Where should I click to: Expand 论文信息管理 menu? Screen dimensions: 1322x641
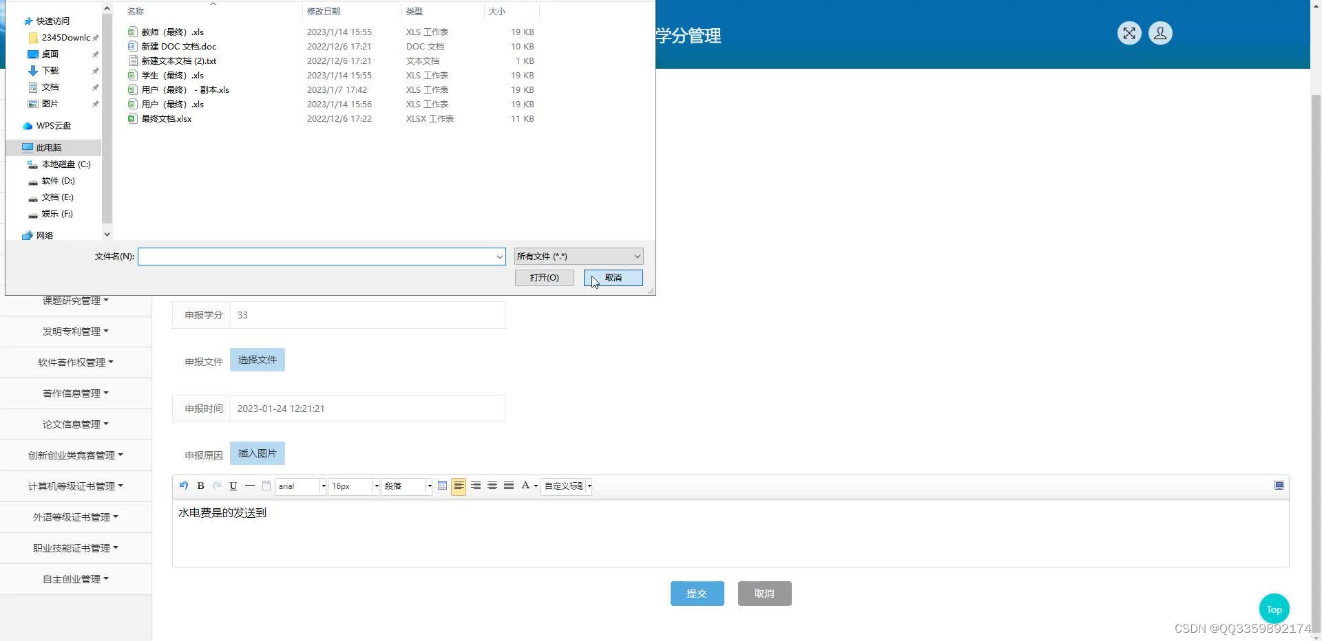click(76, 424)
